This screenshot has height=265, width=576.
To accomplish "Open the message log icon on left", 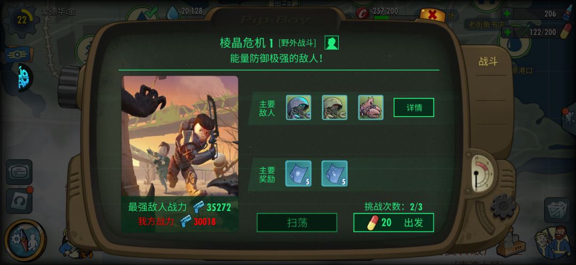I will click(x=19, y=172).
